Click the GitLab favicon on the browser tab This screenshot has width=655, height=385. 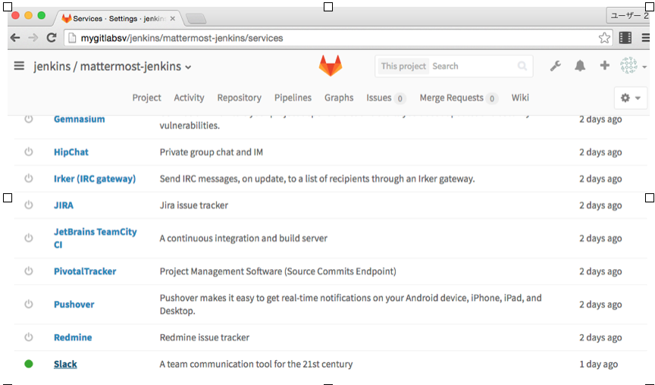click(66, 18)
